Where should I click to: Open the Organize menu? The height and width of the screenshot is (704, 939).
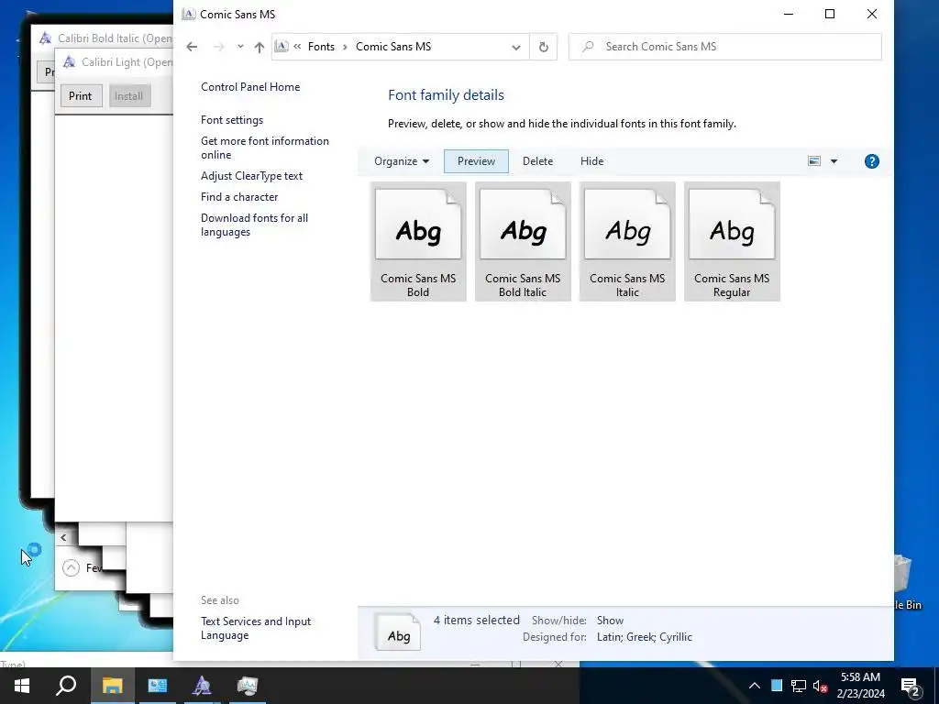click(x=402, y=161)
